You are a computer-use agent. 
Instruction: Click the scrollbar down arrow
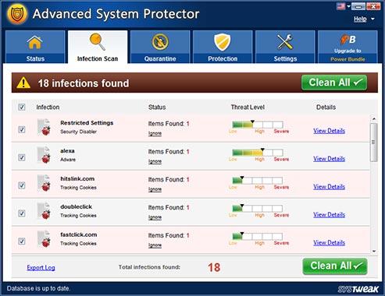[x=374, y=251]
